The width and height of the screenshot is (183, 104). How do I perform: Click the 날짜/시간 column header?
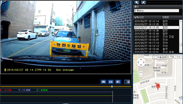(147, 17)
